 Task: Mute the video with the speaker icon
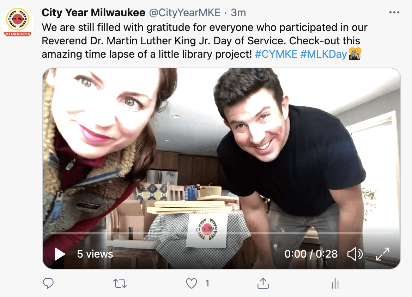355,254
